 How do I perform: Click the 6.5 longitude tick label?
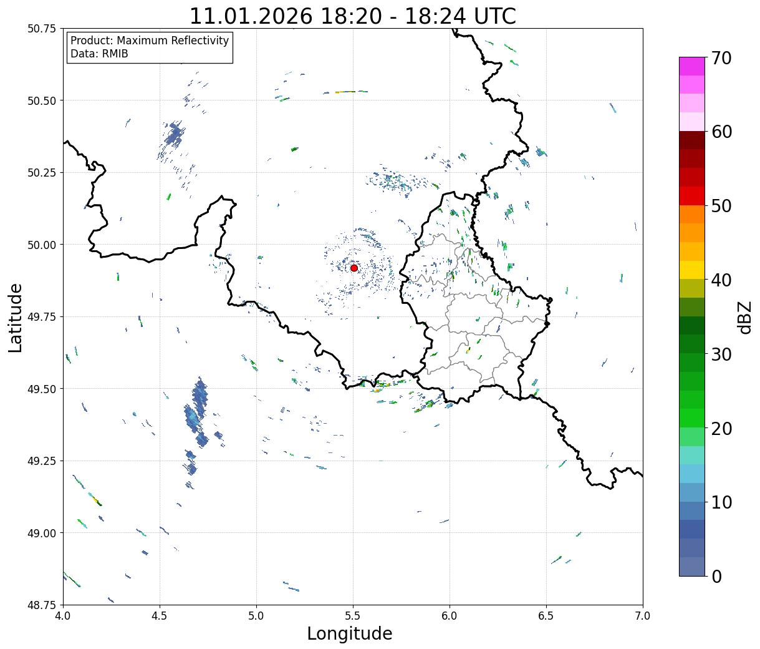pos(546,616)
